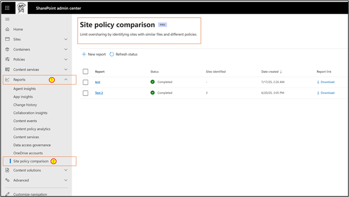The image size is (349, 197).
Task: Collapse the Reports section chevron
Action: click(x=66, y=80)
